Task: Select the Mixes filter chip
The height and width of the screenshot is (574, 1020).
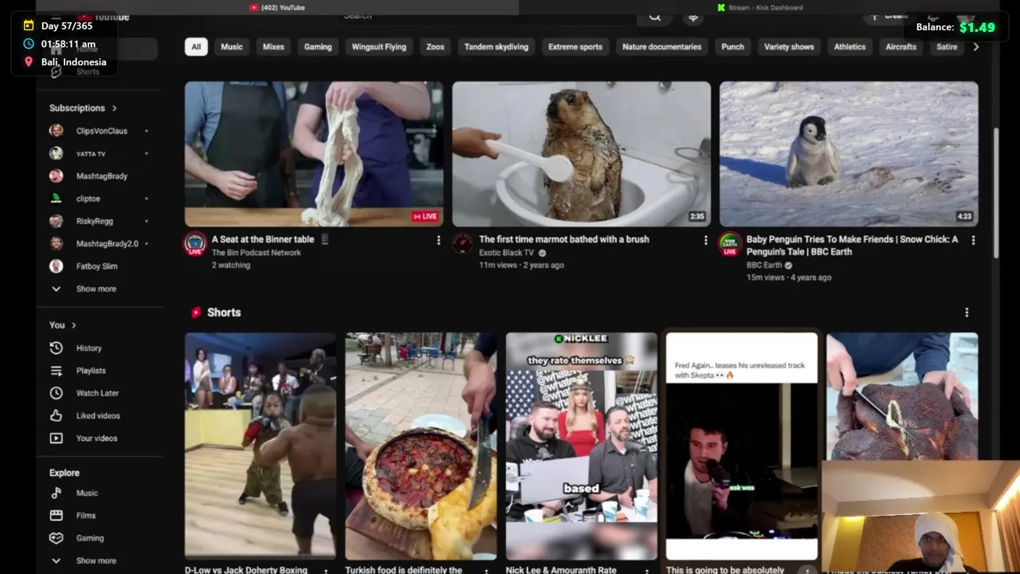Action: tap(273, 47)
